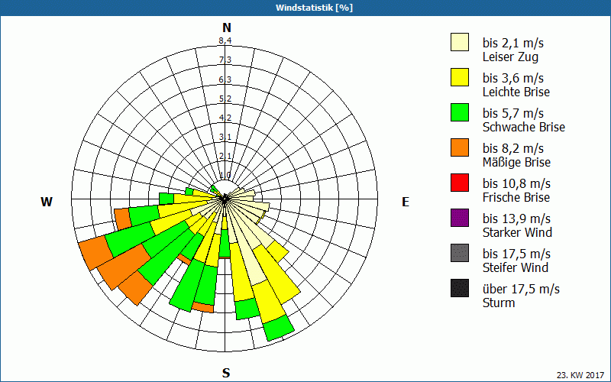The image size is (611, 382).
Task: Click the 'bis 17,5 m/s' legend text
Action: 516,254
